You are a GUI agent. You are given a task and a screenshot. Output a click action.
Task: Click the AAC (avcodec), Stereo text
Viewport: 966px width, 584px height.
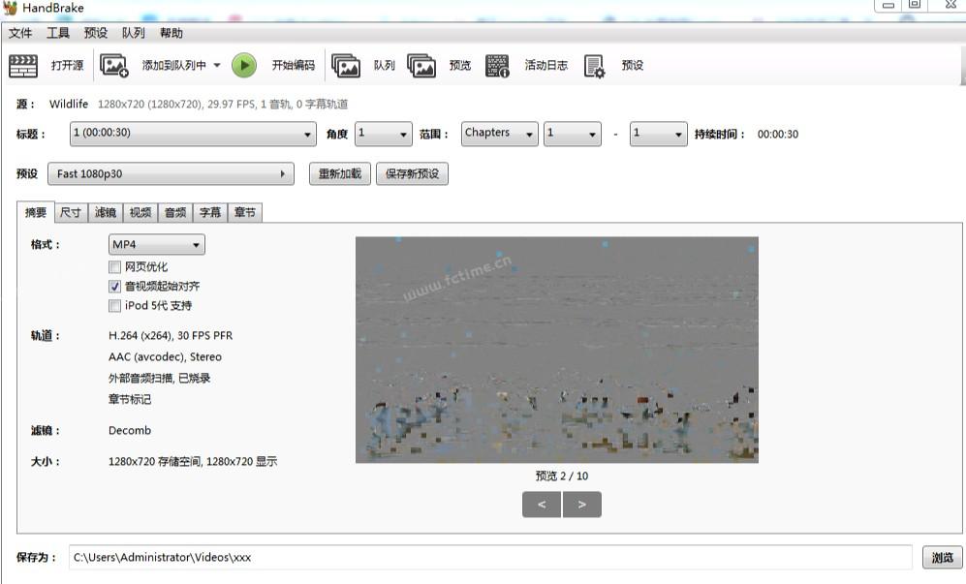pyautogui.click(x=165, y=356)
